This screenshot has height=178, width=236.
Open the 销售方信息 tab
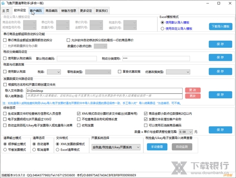point(68,11)
